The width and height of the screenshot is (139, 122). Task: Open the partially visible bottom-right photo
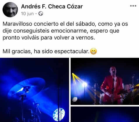tap(105, 114)
